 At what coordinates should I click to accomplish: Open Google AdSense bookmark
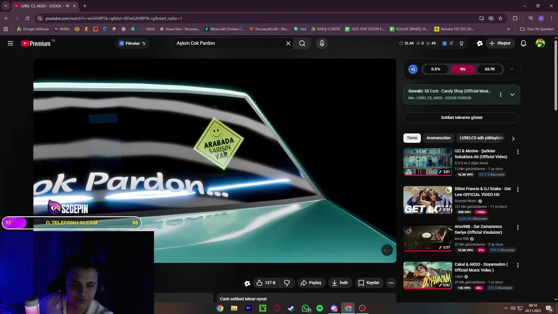(33, 29)
